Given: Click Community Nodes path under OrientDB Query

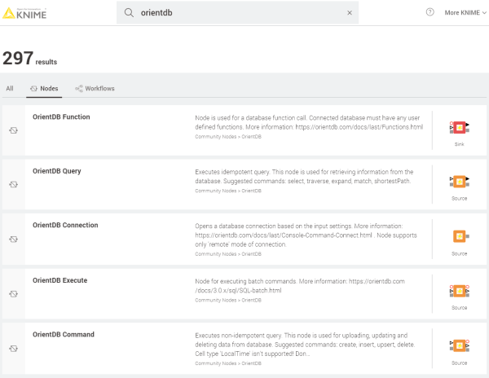Looking at the screenshot, I should coord(228,191).
